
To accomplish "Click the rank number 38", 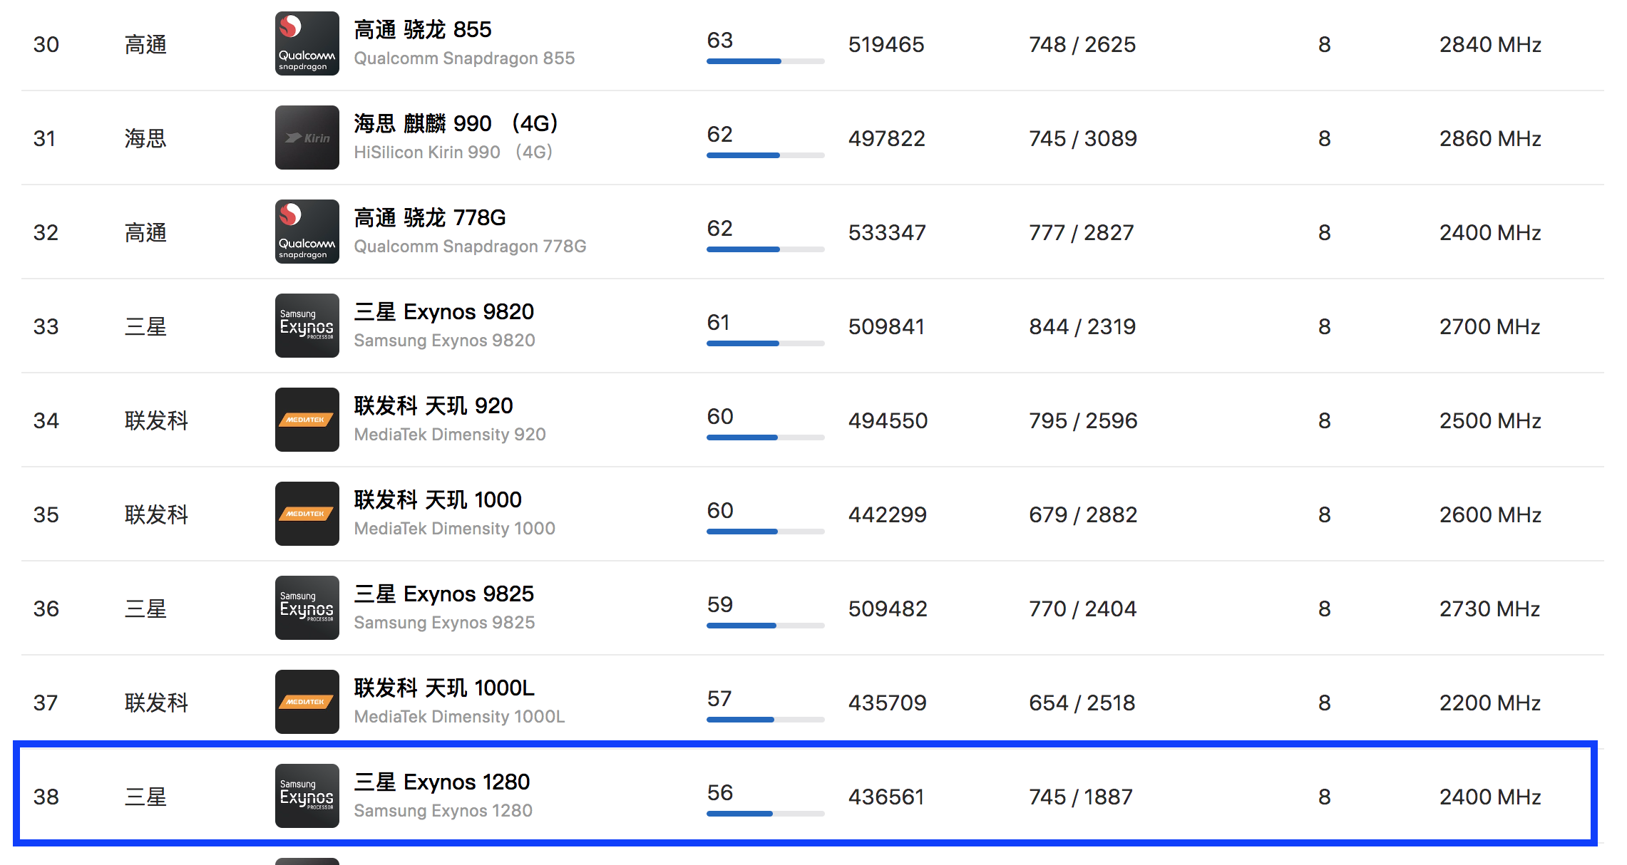I will tap(46, 797).
